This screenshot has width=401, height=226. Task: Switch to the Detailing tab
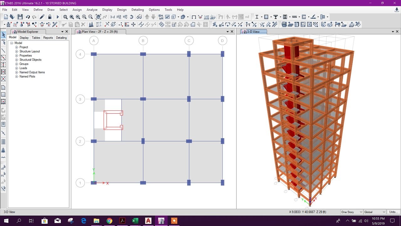pos(61,37)
